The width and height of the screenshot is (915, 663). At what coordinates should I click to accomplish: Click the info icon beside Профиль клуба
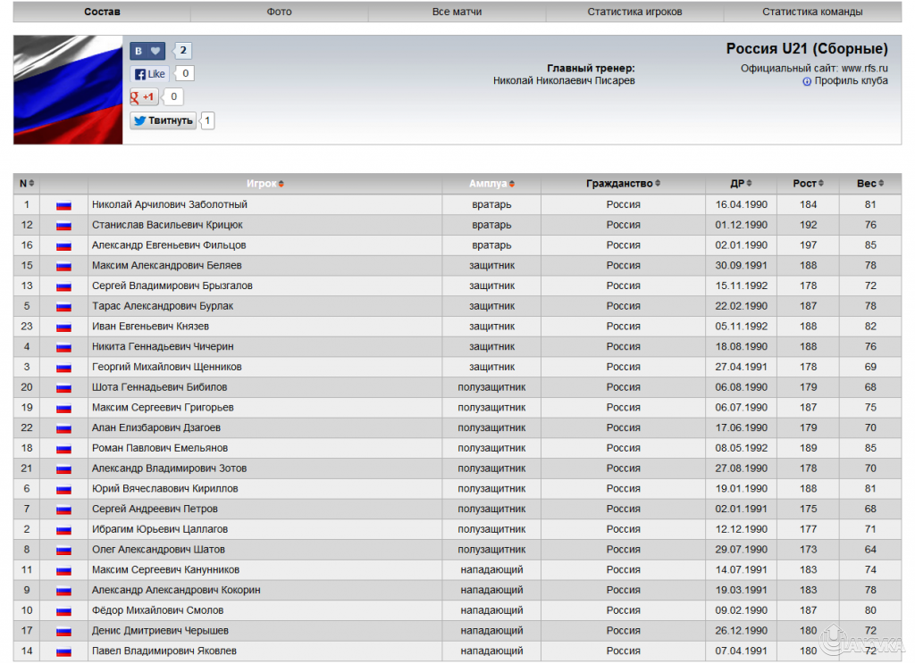click(x=807, y=81)
